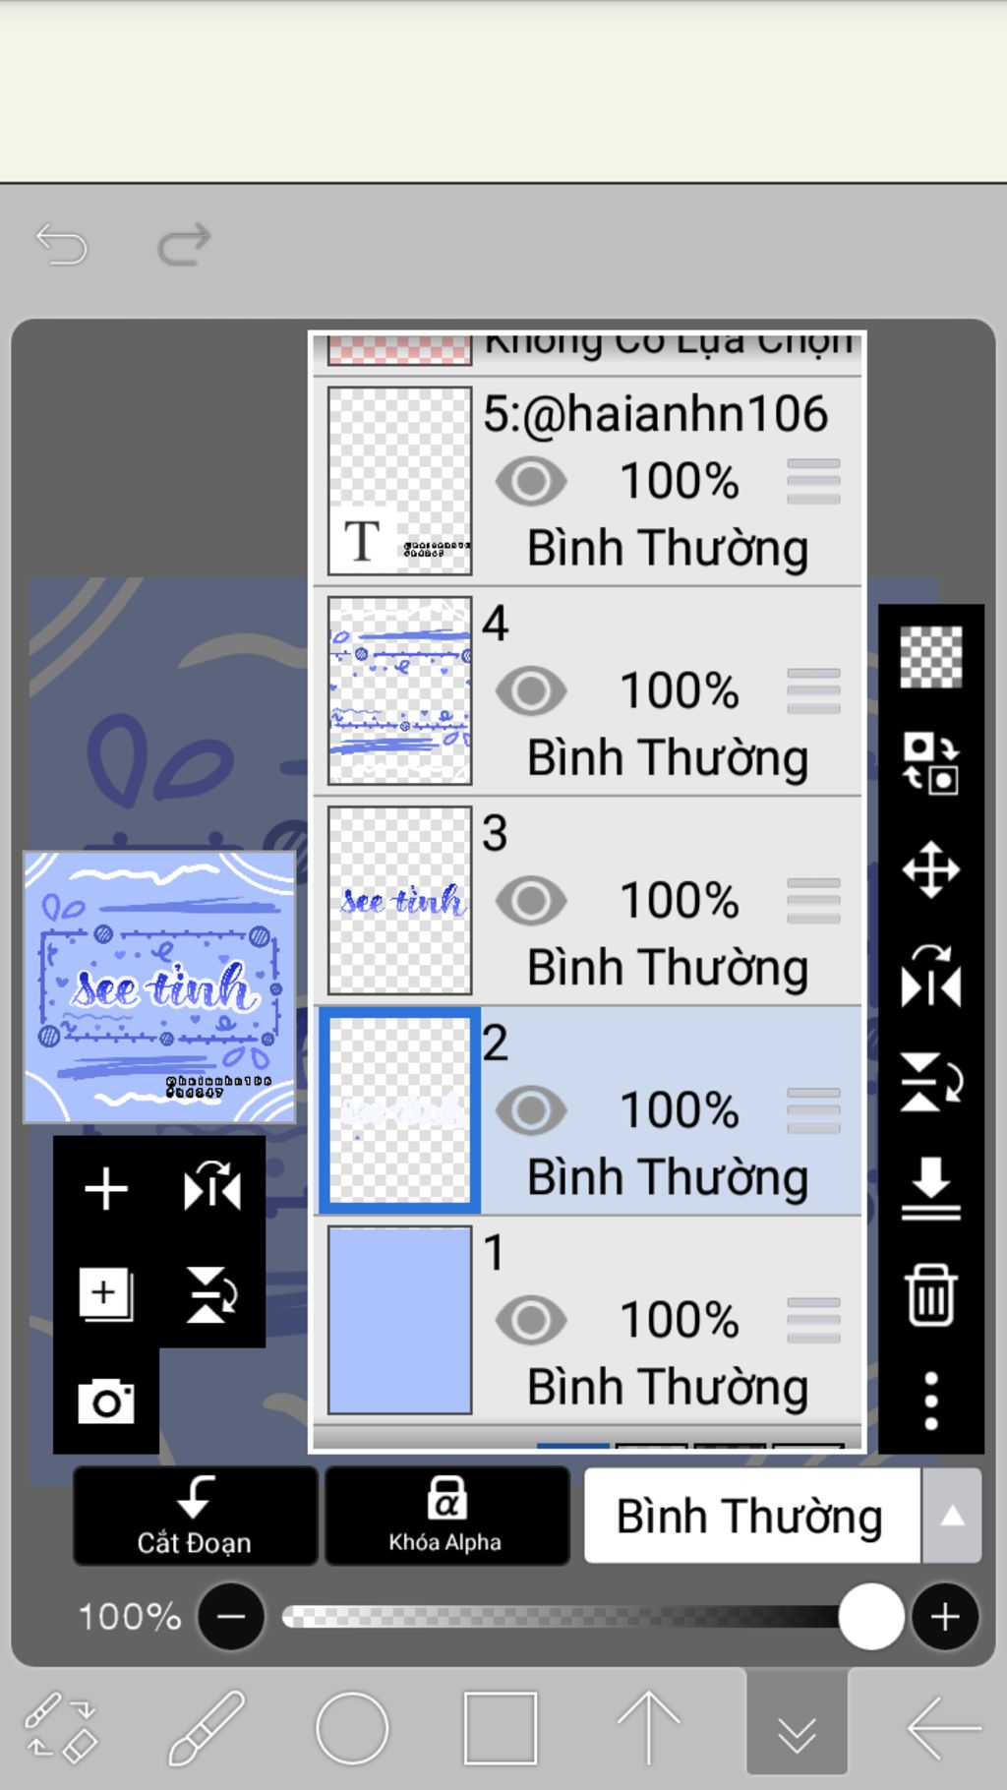Tap the redo arrow icon
The image size is (1007, 1790).
point(185,244)
